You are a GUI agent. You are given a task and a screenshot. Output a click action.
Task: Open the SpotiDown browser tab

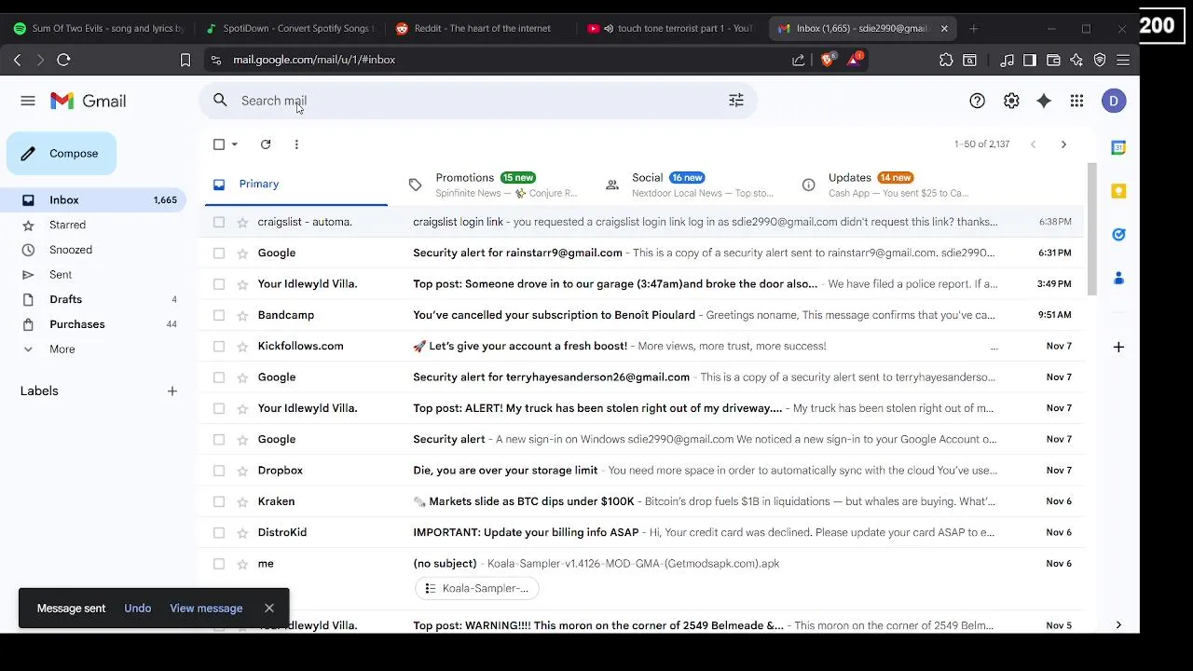pyautogui.click(x=289, y=29)
